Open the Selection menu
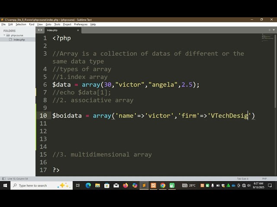277x207 pixels. point(21,24)
